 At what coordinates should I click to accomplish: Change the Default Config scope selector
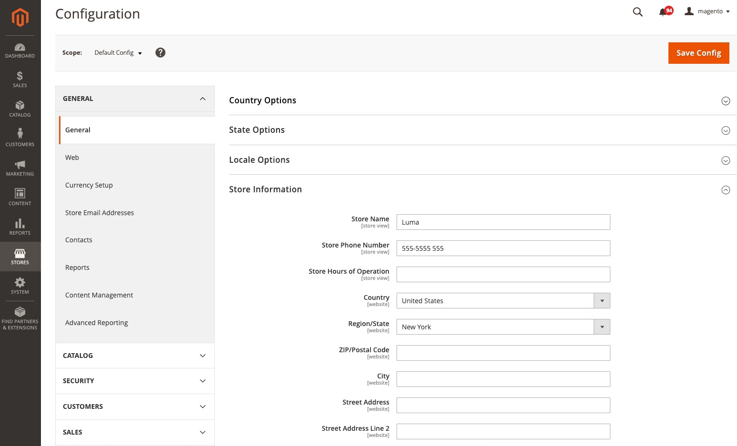click(118, 53)
